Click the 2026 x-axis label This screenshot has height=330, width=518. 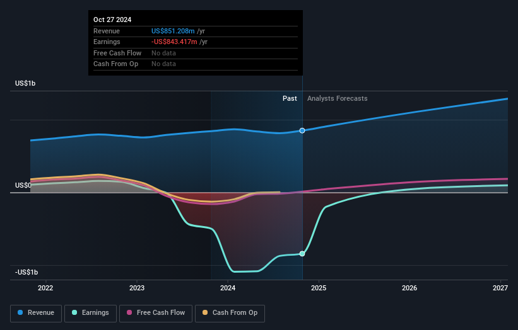[409, 288]
